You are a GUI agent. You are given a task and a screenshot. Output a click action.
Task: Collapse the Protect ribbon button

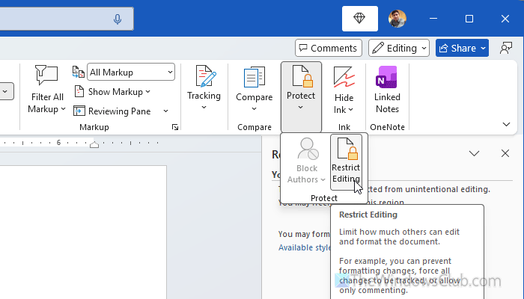301,96
